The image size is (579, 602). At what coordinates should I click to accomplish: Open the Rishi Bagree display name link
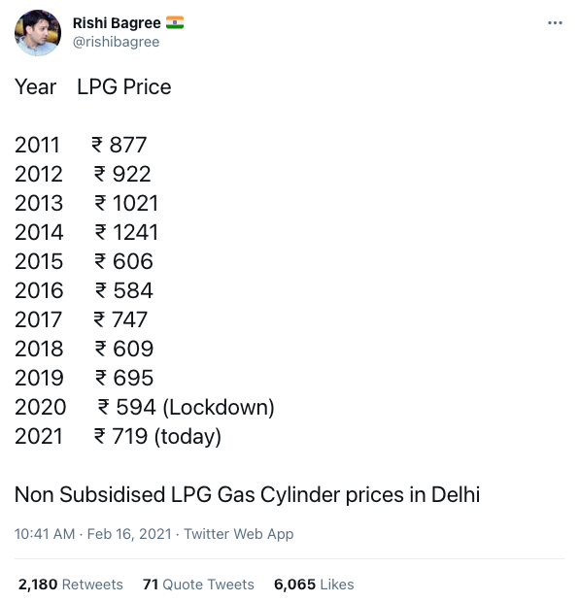coord(117,23)
